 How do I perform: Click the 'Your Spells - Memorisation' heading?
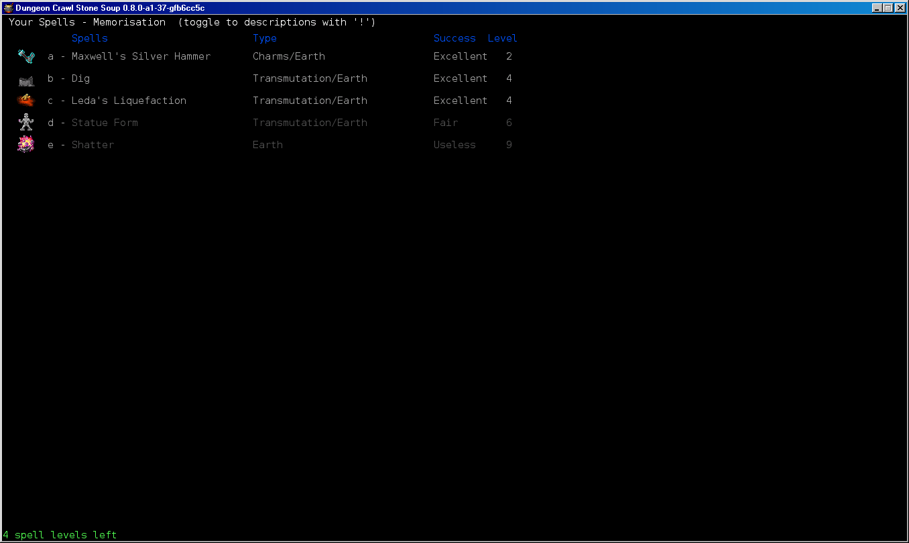click(87, 22)
